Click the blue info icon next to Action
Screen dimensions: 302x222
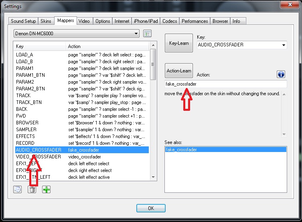tap(281, 74)
